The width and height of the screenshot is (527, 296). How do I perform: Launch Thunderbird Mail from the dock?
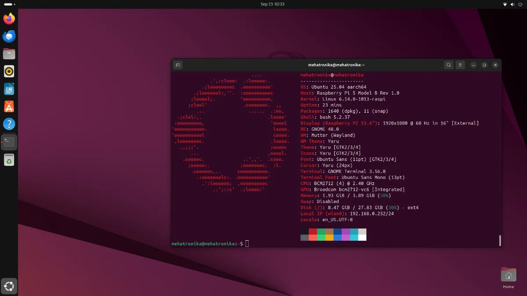click(x=9, y=36)
